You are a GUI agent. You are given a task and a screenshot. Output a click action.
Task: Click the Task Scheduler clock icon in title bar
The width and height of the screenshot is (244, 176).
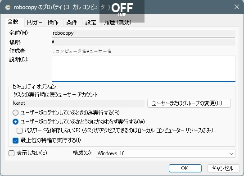pos(8,8)
